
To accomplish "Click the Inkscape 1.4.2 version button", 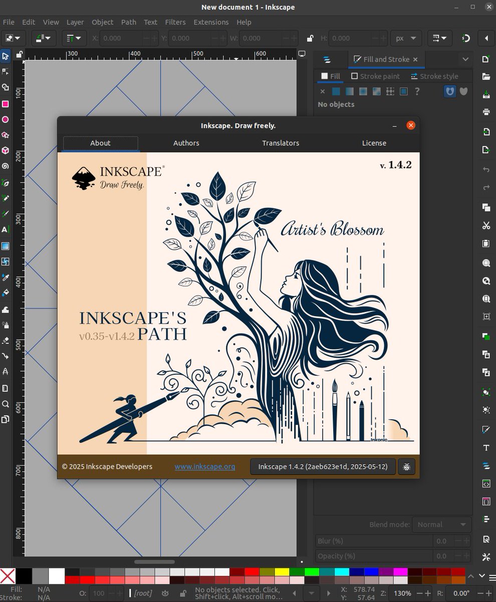I will pyautogui.click(x=323, y=467).
